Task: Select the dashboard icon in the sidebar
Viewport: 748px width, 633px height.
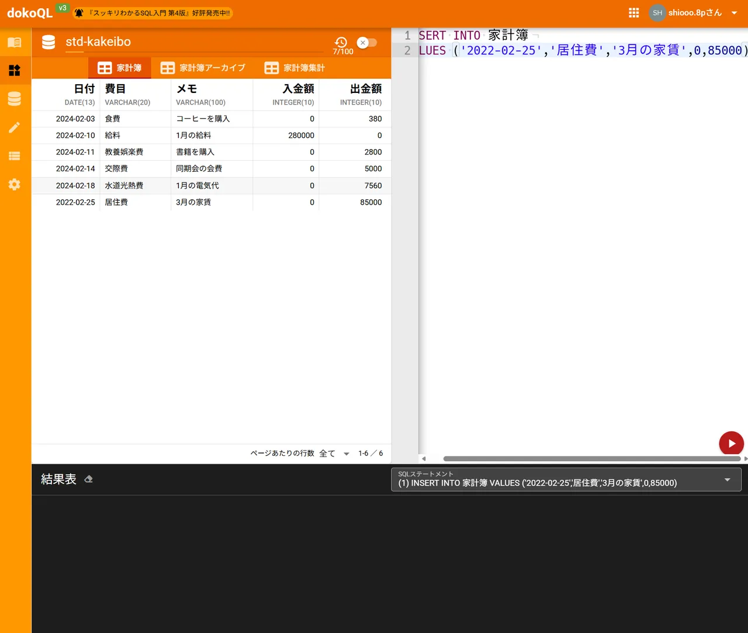Action: pyautogui.click(x=15, y=71)
